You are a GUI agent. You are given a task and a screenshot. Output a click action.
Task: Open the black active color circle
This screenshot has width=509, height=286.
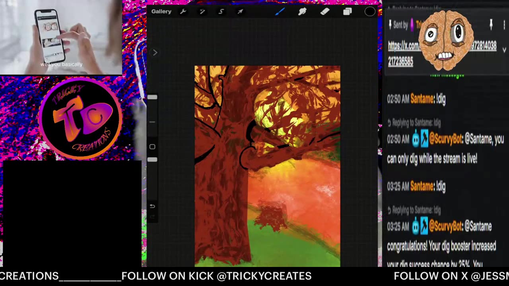coord(370,12)
